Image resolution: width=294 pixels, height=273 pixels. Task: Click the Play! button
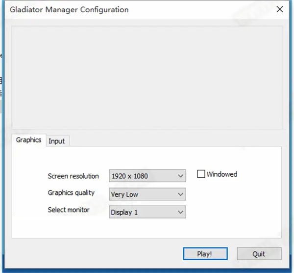[205, 254]
